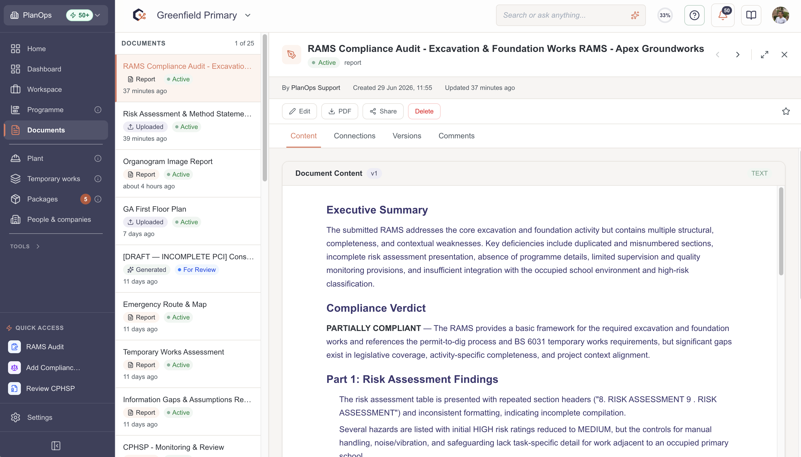This screenshot has height=457, width=801.
Task: Click the Active status badge in header
Action: 323,62
